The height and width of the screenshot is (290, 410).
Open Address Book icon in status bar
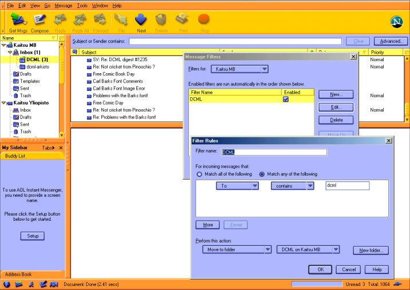pos(54,284)
